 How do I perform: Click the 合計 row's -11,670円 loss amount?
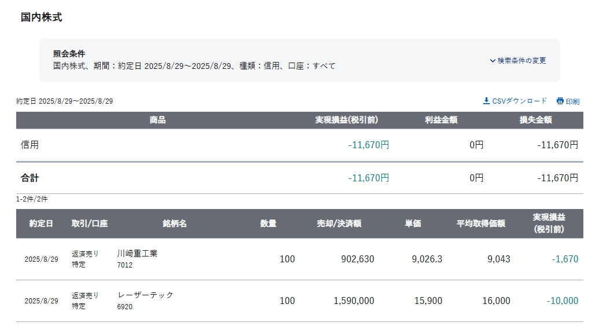[x=558, y=178]
